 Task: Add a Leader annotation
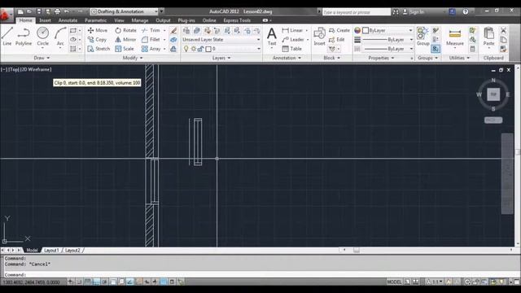click(293, 40)
